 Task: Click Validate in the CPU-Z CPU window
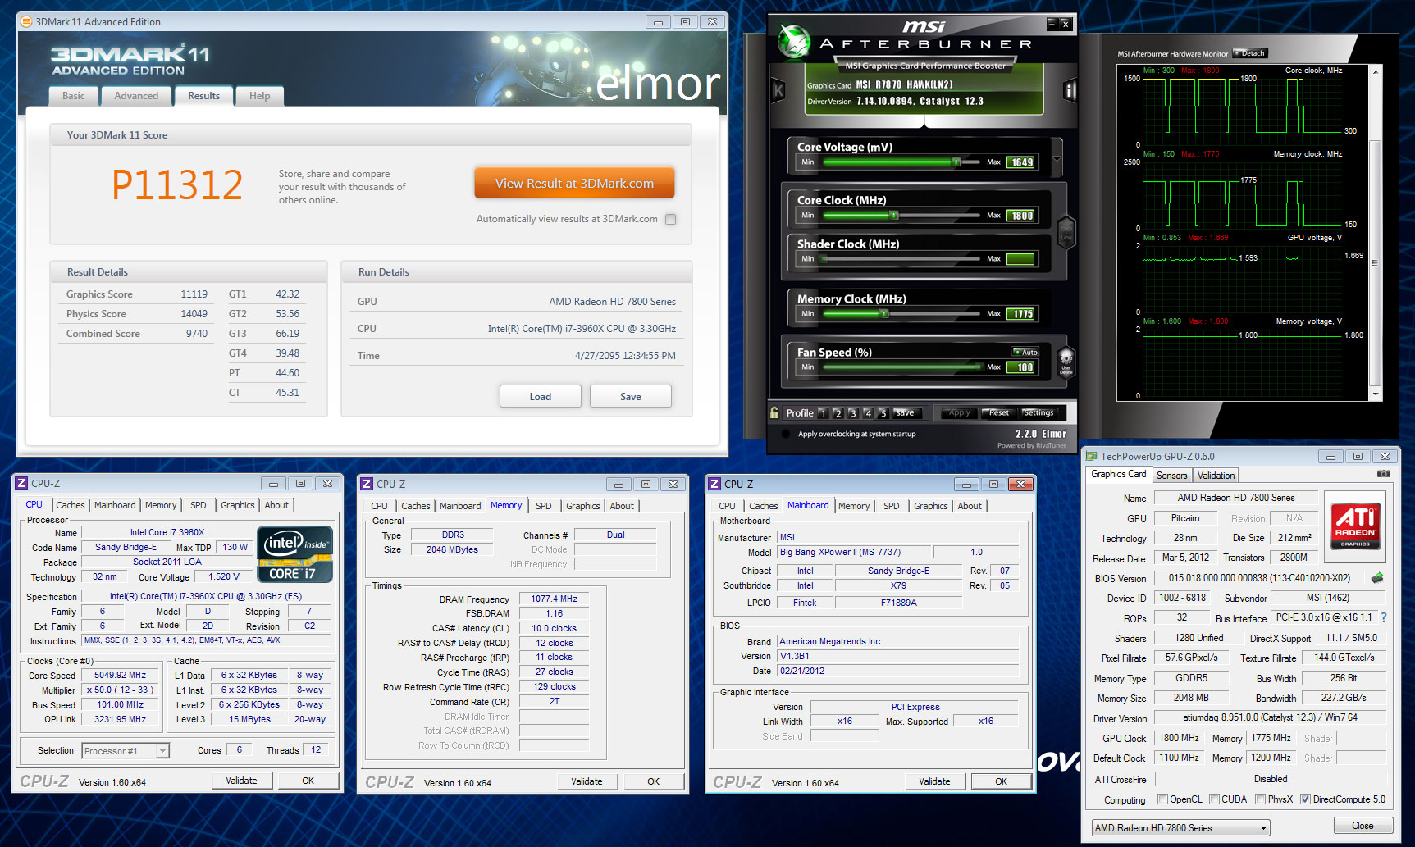(x=241, y=781)
